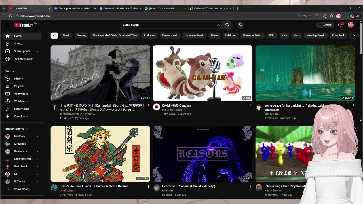Screen dimensions: 363x204
Task: Open the LevelUpBeats channel avatar
Action: [x=54, y=188]
